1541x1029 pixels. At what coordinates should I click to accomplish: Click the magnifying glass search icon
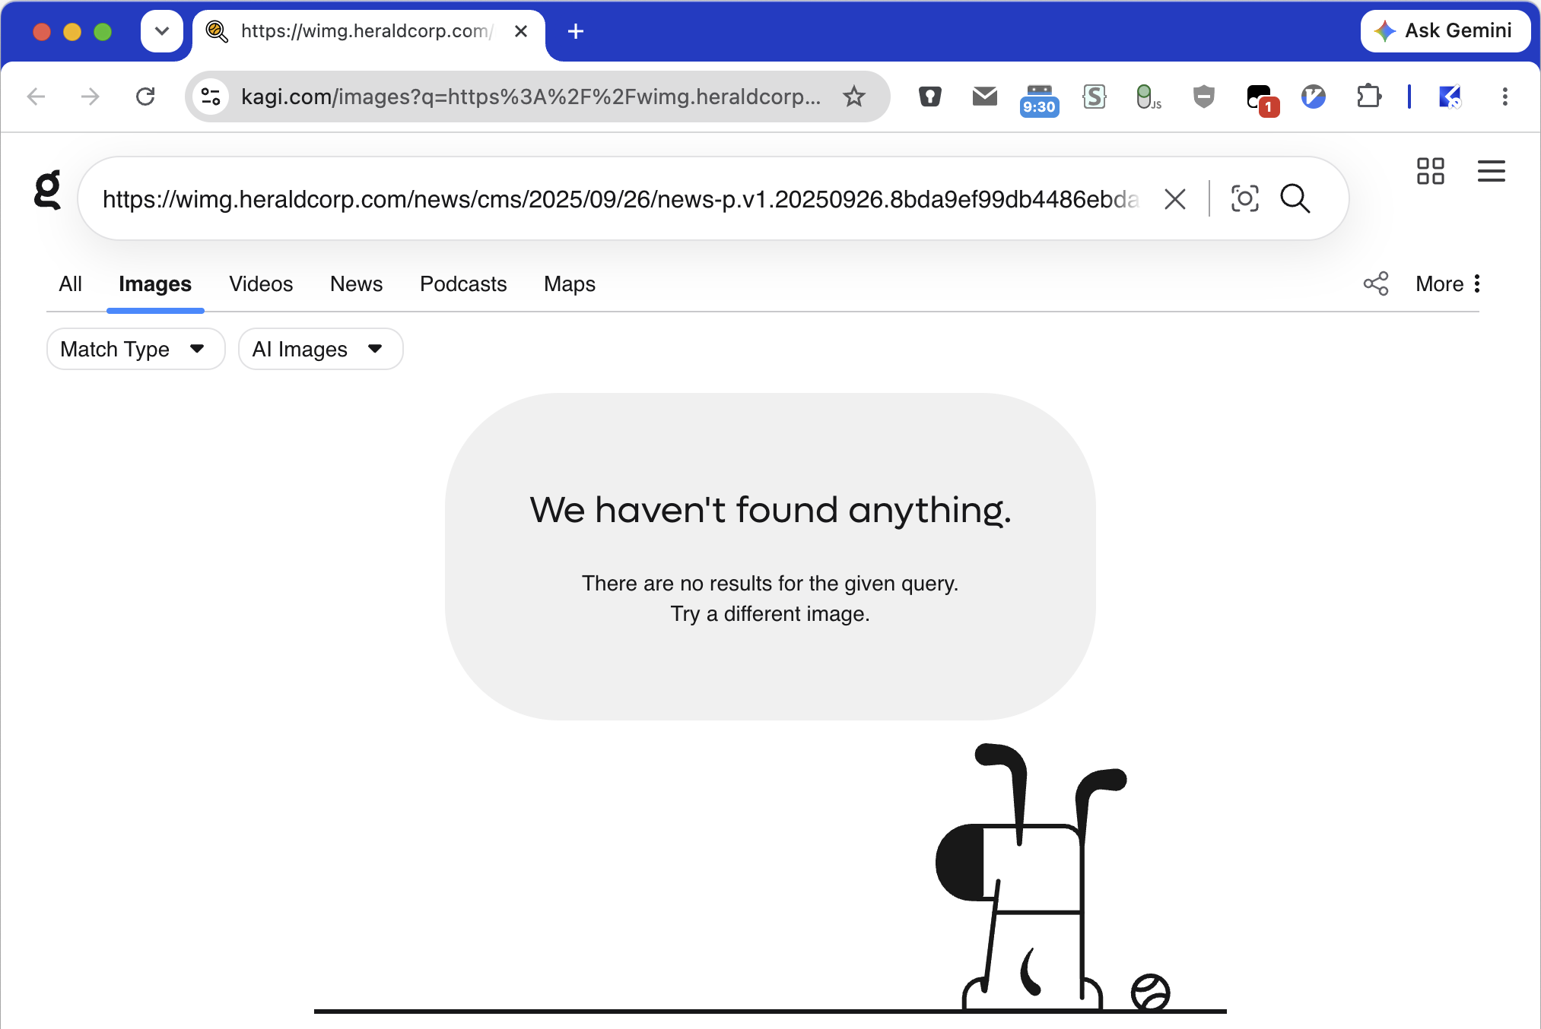click(1295, 199)
